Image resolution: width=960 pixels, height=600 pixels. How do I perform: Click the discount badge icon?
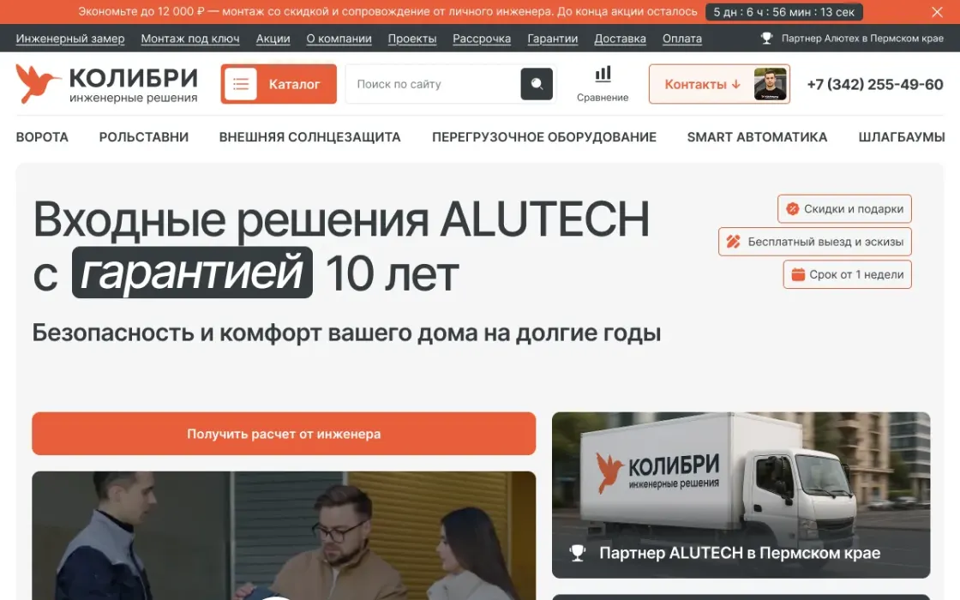(792, 209)
